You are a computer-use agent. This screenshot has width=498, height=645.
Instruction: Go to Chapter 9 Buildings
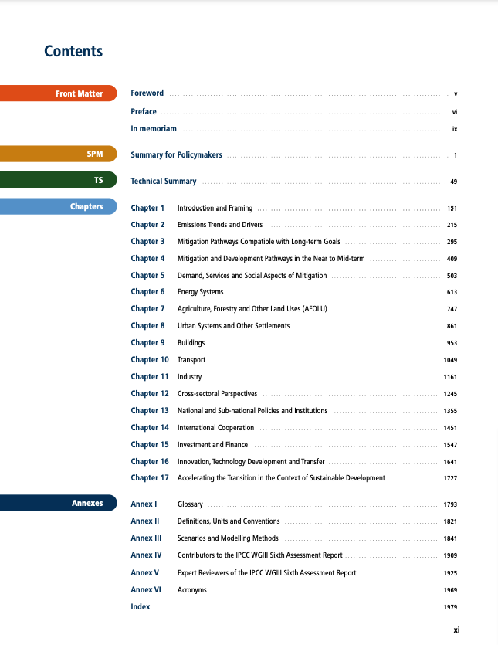coord(192,343)
